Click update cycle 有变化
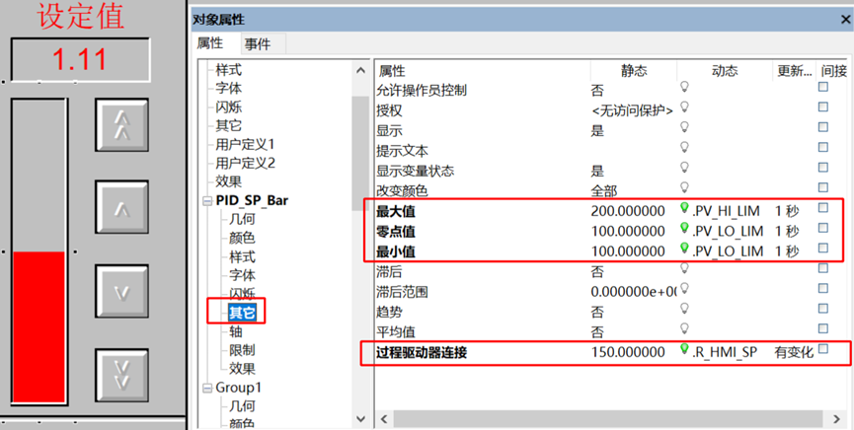 (794, 353)
